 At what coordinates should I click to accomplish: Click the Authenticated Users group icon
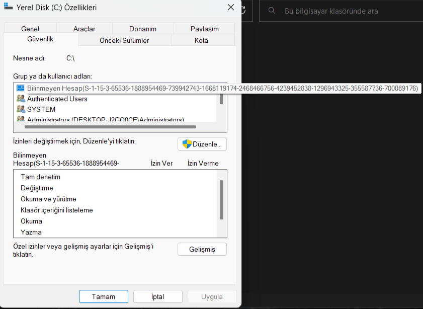[x=21, y=99]
